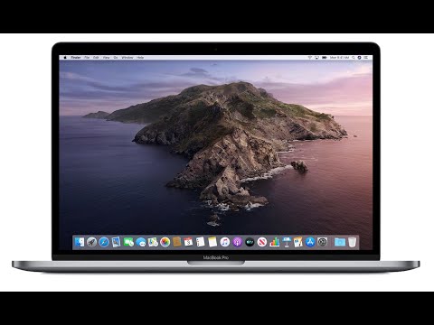Open the Reminders list icon in Dock
This screenshot has width=434, height=325.
(x=201, y=242)
